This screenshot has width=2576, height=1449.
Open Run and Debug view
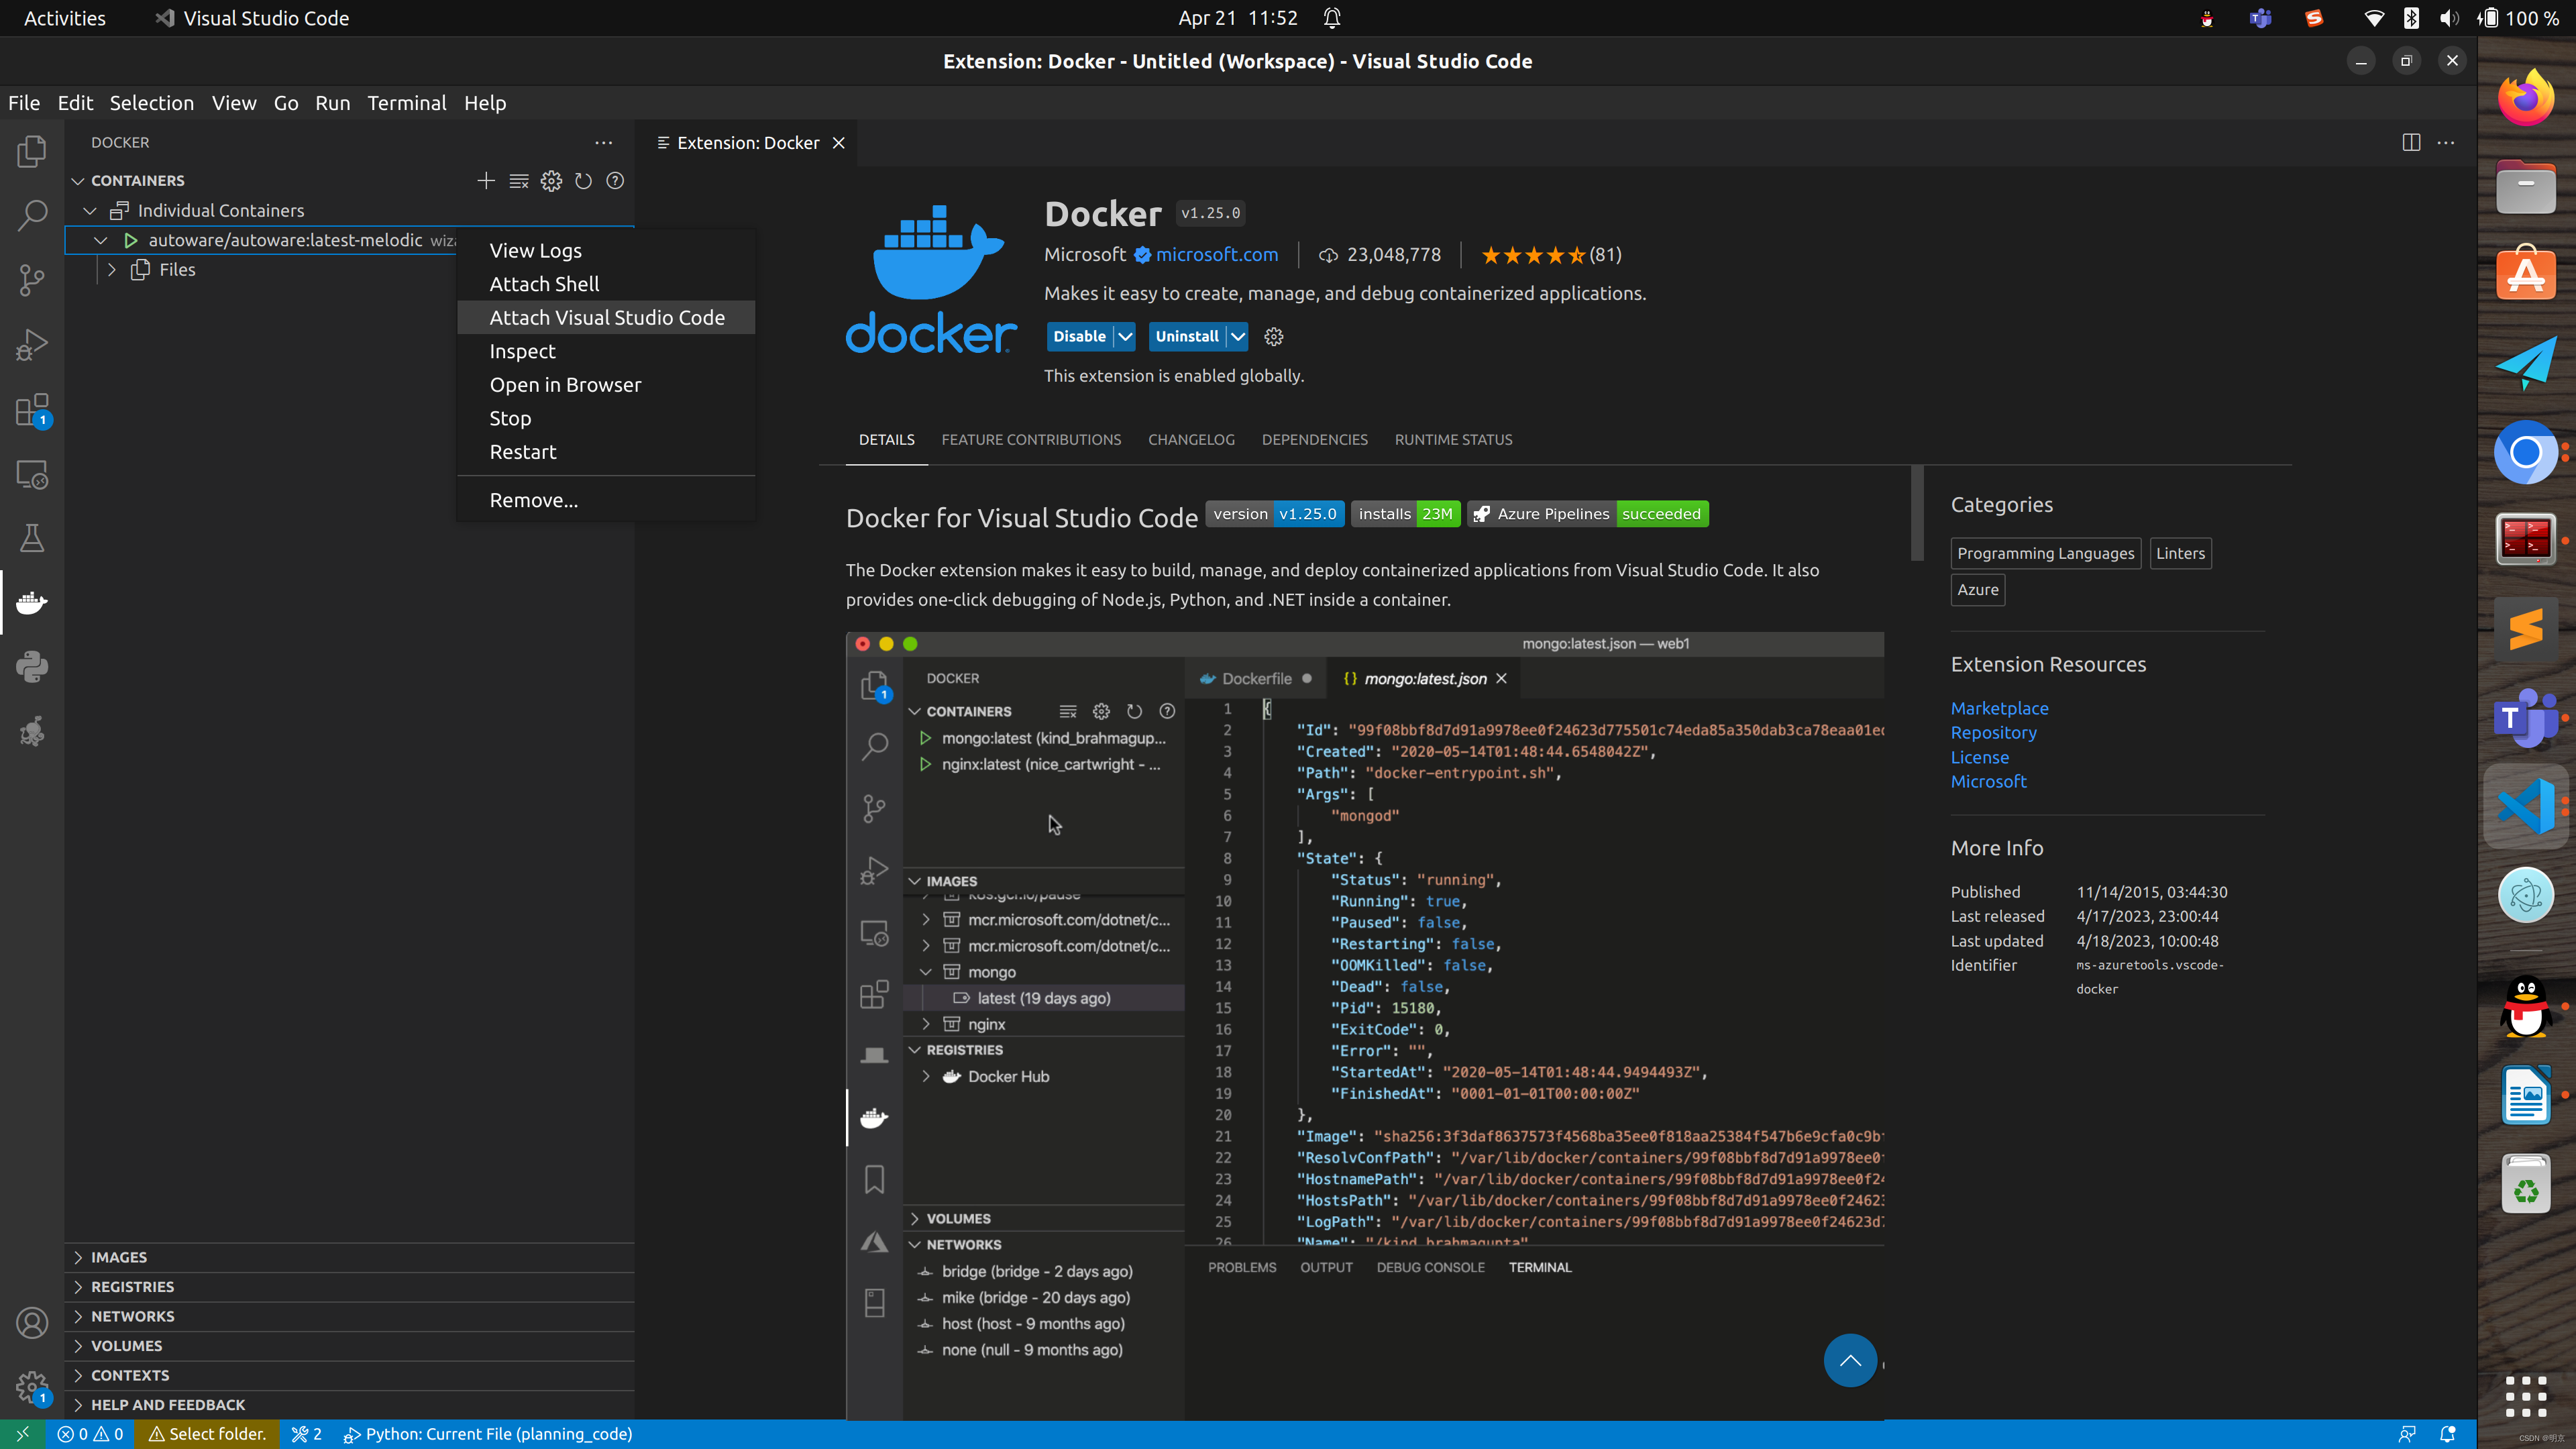[x=32, y=345]
